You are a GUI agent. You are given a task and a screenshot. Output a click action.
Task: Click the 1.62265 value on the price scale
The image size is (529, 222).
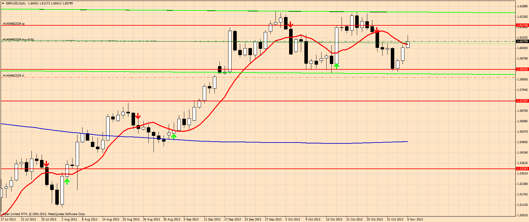(523, 17)
